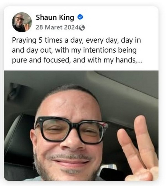
Task: Open the selfie photo attached to post
Action: pyautogui.click(x=81, y=126)
